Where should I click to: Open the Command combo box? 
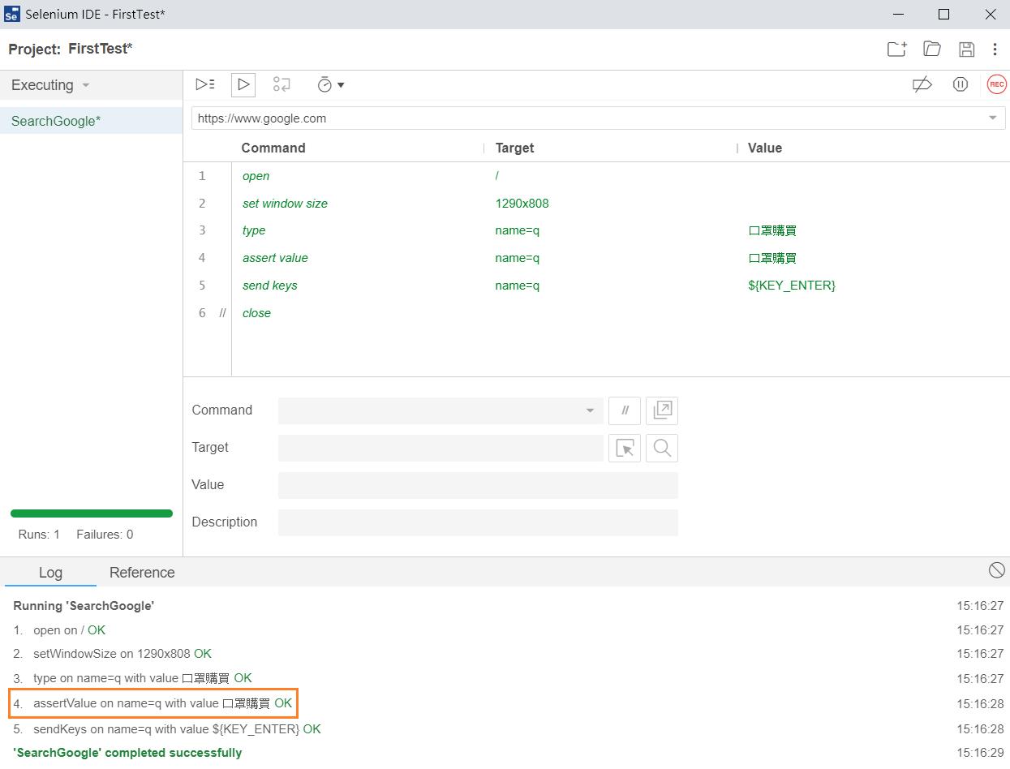tap(441, 410)
